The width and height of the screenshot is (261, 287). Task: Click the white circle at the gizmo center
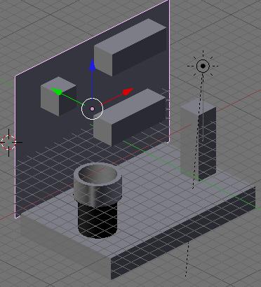point(92,108)
